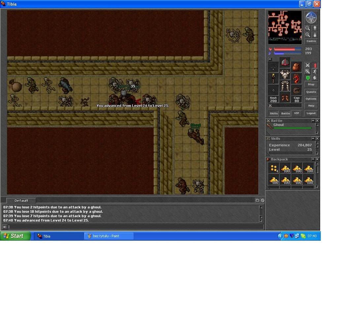Image resolution: width=338 pixels, height=324 pixels.
Task: Enable offensive fighting mode
Action: point(308,65)
